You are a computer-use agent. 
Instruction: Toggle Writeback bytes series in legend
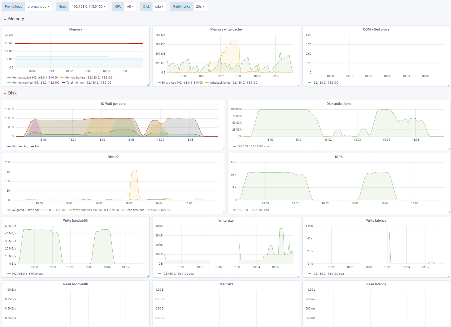coord(233,83)
